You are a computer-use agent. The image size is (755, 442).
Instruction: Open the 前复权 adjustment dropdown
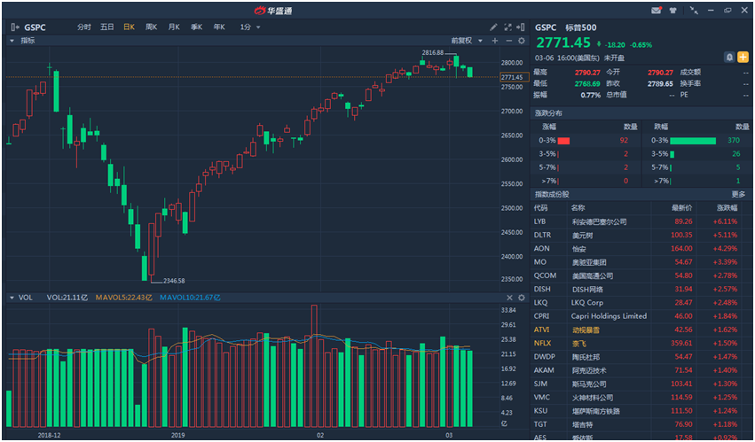point(467,41)
